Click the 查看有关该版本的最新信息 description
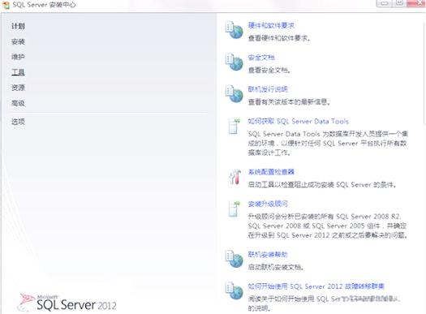This screenshot has width=426, height=314. pos(289,102)
